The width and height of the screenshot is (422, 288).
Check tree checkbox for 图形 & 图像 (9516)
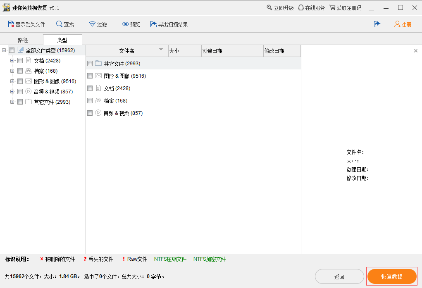[20, 81]
